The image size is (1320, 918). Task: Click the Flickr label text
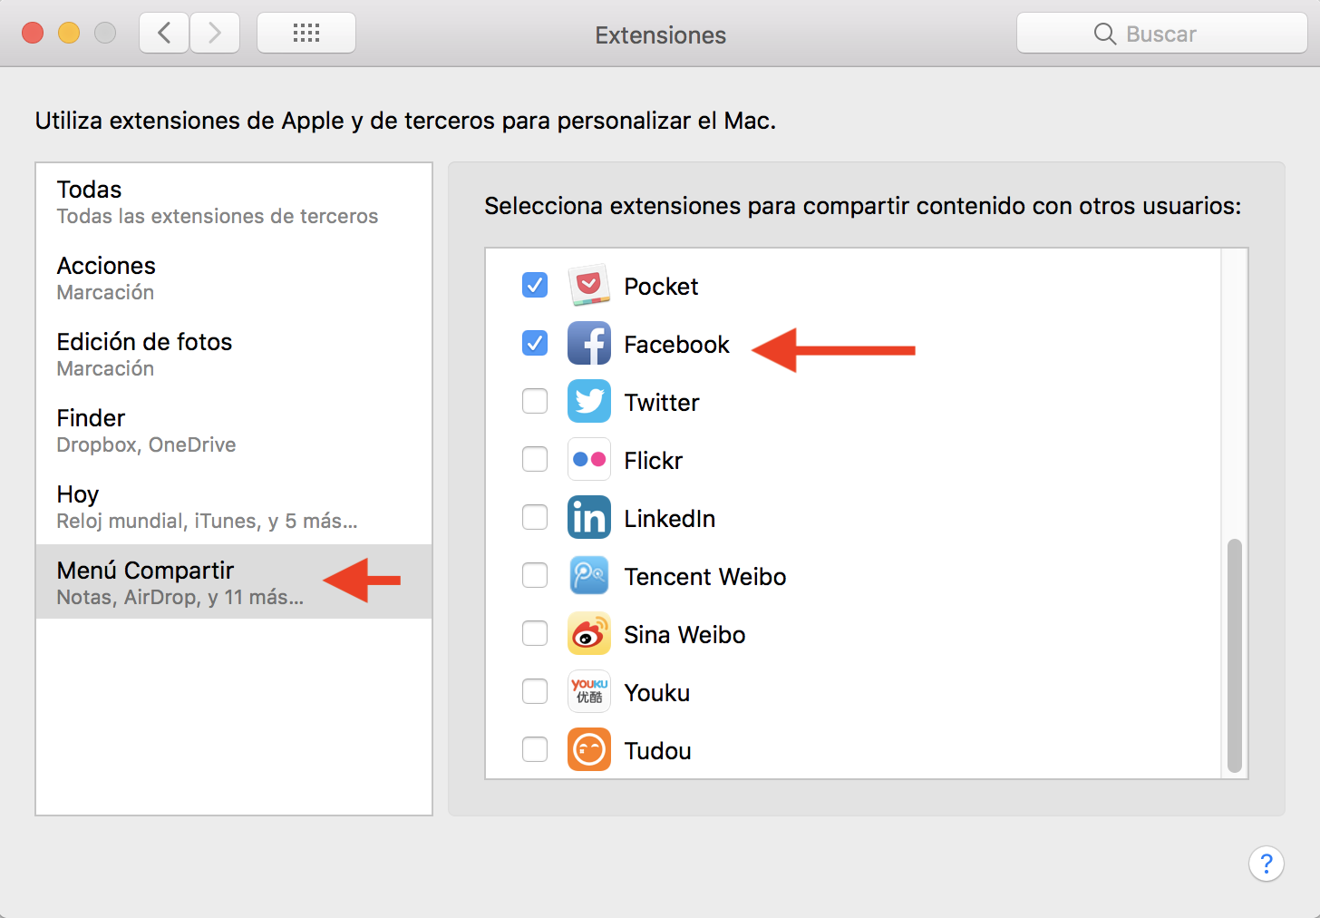tap(653, 461)
